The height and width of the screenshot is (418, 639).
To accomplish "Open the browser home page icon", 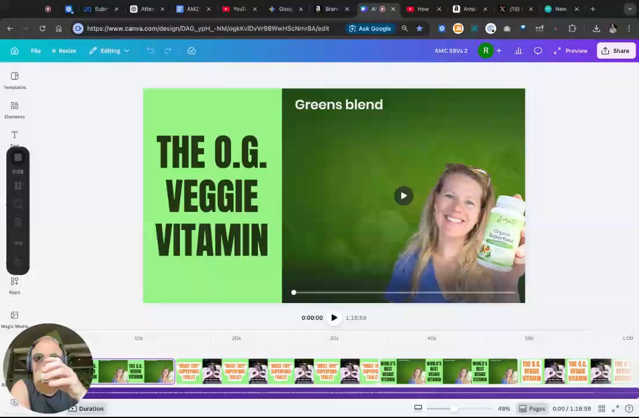I will pyautogui.click(x=59, y=28).
